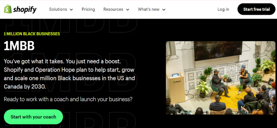
Task: Click the 1MBB main heading
Action: click(x=19, y=46)
